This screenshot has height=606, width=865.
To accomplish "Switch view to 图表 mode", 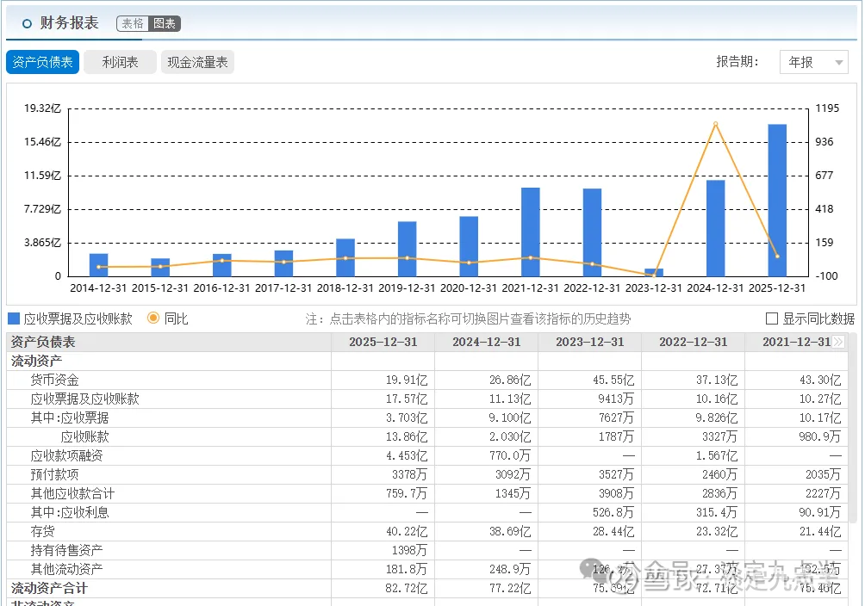I will coord(165,24).
